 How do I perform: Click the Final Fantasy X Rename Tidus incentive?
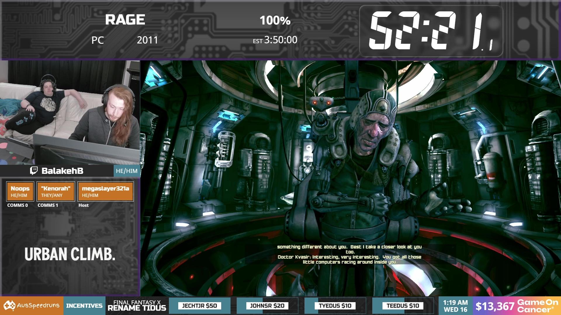coord(137,306)
